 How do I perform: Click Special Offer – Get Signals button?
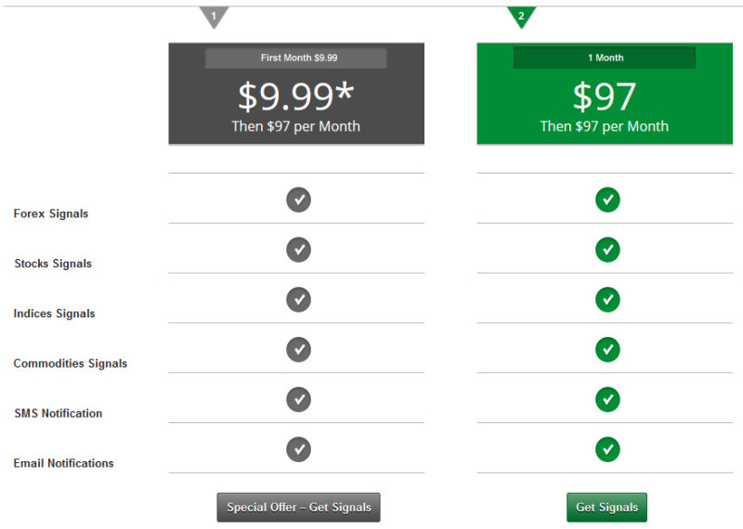tap(298, 508)
